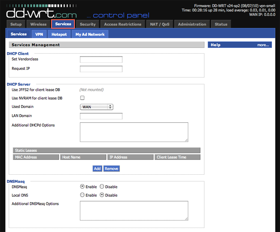Viewport: 280px width, 232px height.
Task: Click the Help more... link
Action: [263, 45]
